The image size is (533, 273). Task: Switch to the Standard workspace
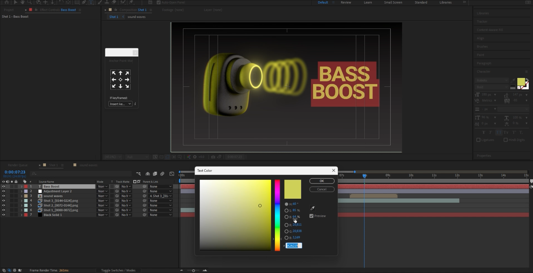tap(421, 2)
